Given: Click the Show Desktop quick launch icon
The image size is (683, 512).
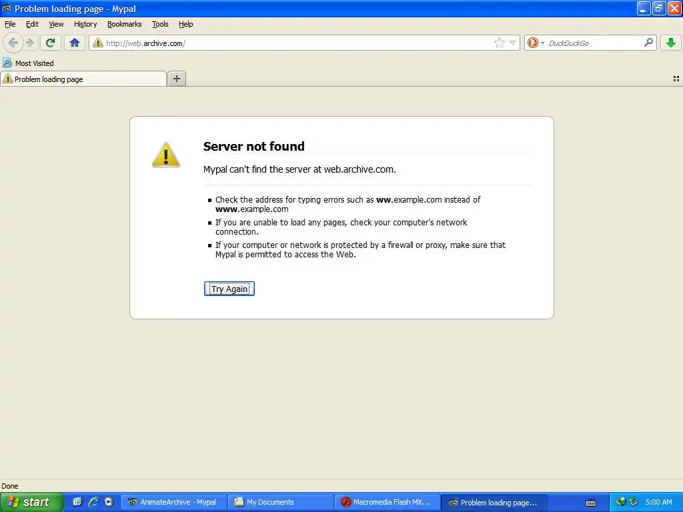Looking at the screenshot, I should (77, 502).
